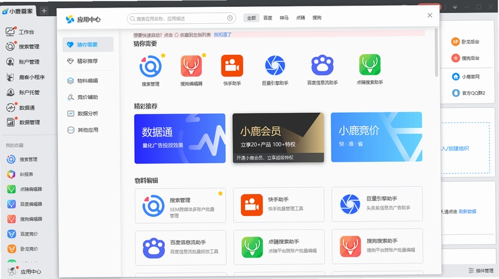This screenshot has width=499, height=279.
Task: Click 刷新数据 link in background window
Action: tap(467, 211)
